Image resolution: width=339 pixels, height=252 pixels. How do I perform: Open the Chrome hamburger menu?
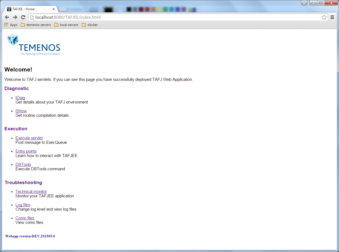pyautogui.click(x=332, y=17)
